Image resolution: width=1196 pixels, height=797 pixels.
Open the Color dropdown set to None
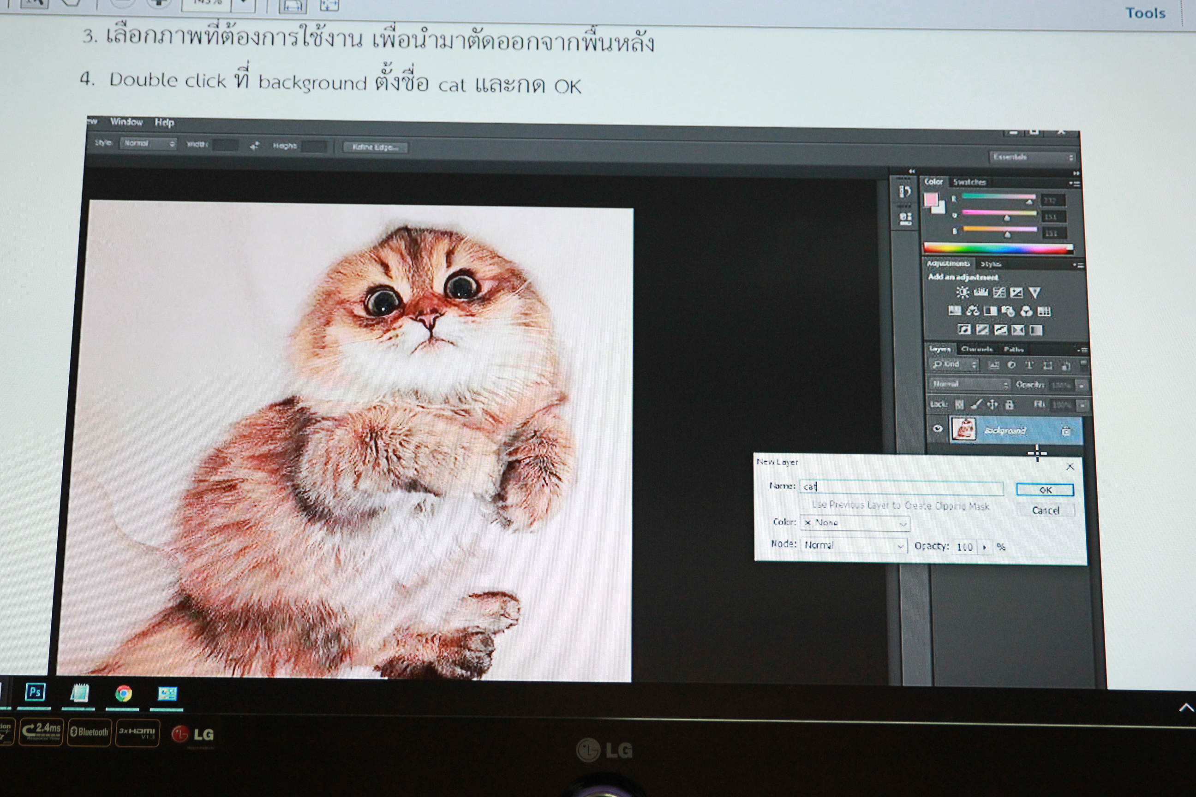point(855,523)
